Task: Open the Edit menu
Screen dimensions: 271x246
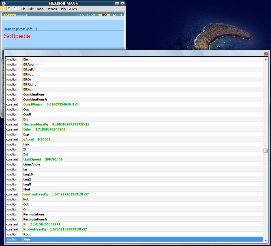Action: point(31,9)
